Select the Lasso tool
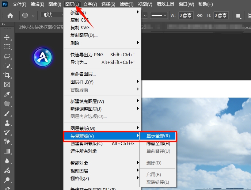The image size is (251, 190). (7, 56)
